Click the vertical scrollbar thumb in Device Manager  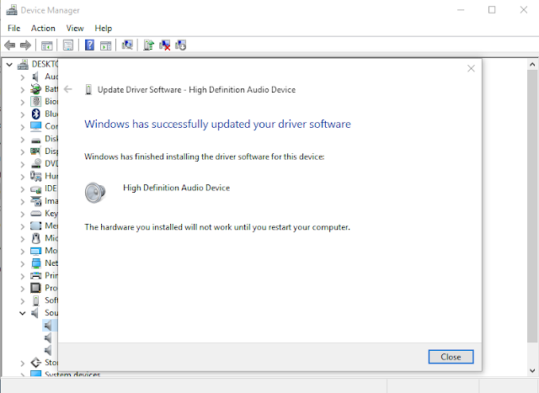pos(532,206)
